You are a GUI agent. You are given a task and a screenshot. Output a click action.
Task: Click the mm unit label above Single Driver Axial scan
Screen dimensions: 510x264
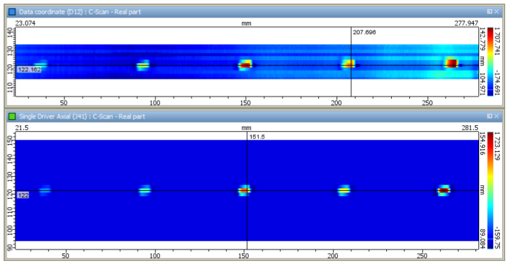click(246, 128)
